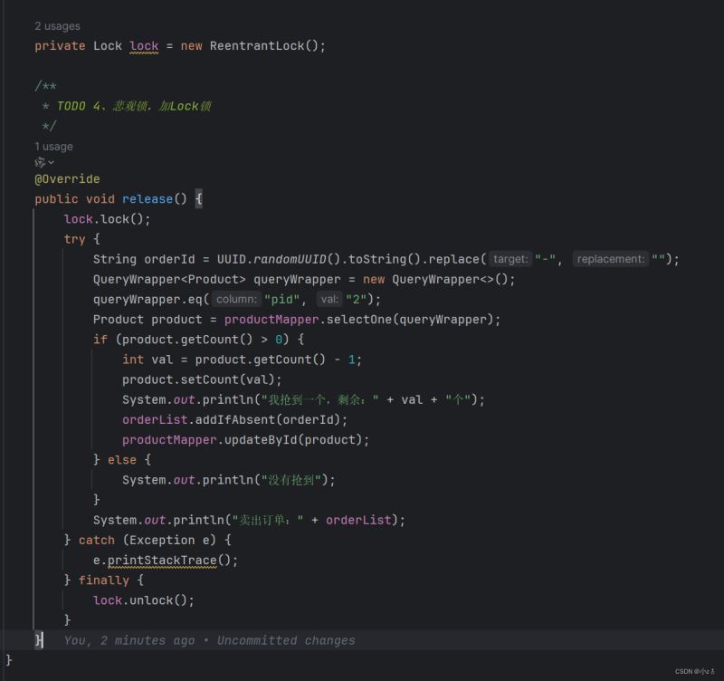Click the 'lock.lock();' statement
This screenshot has width=724, height=681.
pyautogui.click(x=107, y=219)
